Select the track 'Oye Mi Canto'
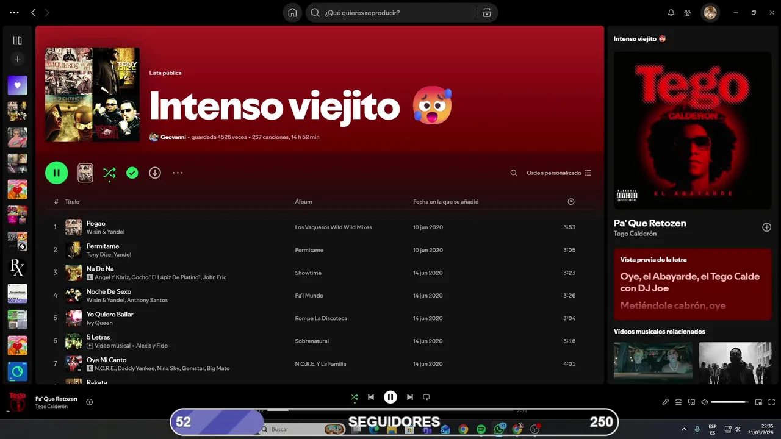The width and height of the screenshot is (781, 439). pyautogui.click(x=107, y=360)
